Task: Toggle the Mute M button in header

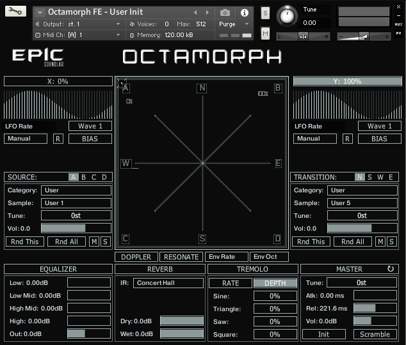Action: click(x=266, y=33)
